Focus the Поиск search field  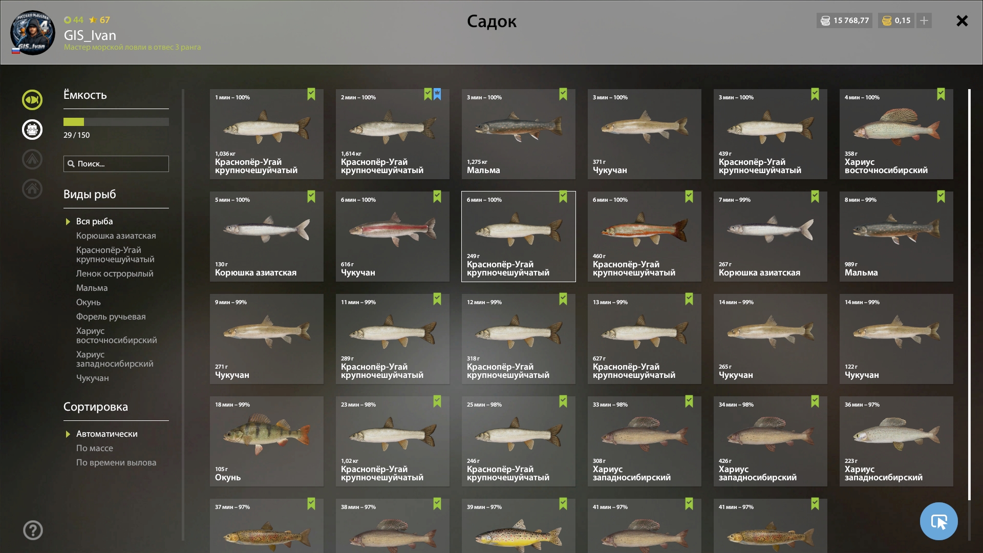coord(116,164)
